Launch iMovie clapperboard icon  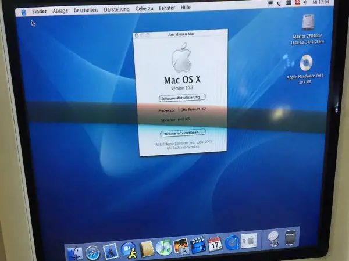pos(198,245)
